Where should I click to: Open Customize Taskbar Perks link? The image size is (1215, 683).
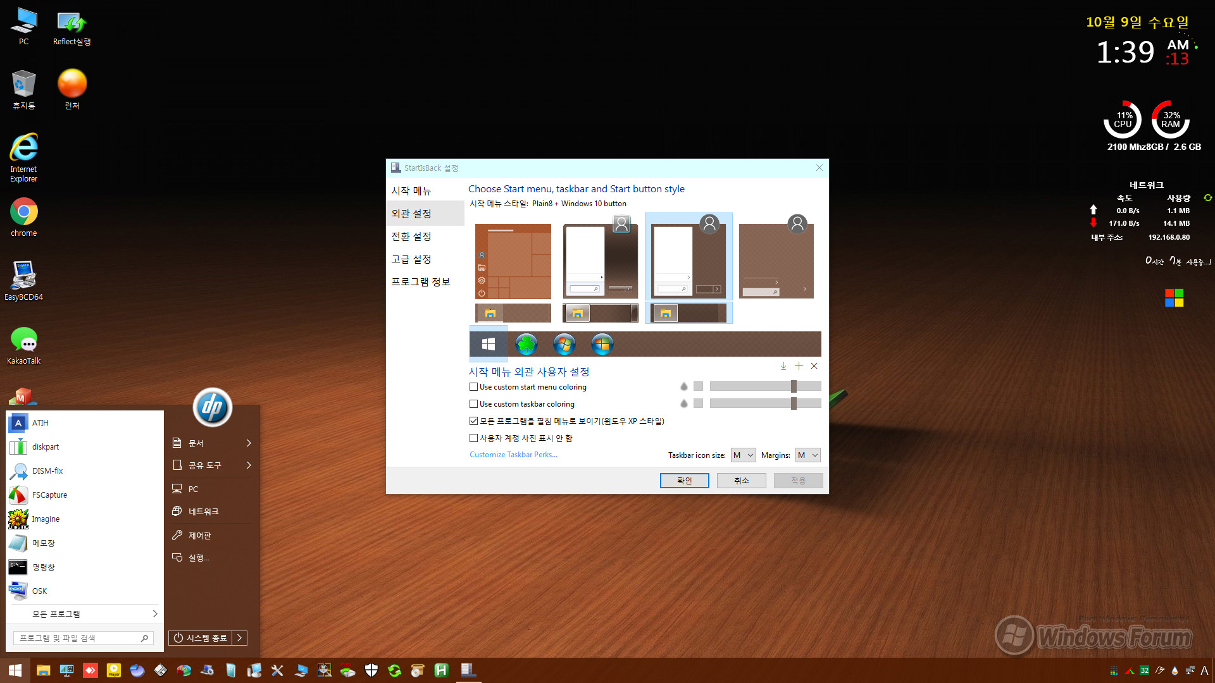coord(513,455)
